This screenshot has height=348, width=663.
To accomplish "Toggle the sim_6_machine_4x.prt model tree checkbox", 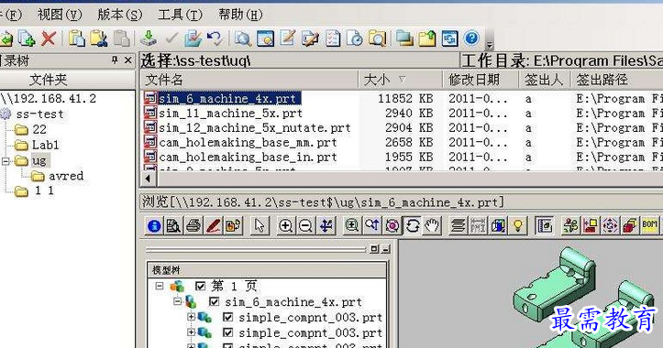I will pyautogui.click(x=215, y=302).
